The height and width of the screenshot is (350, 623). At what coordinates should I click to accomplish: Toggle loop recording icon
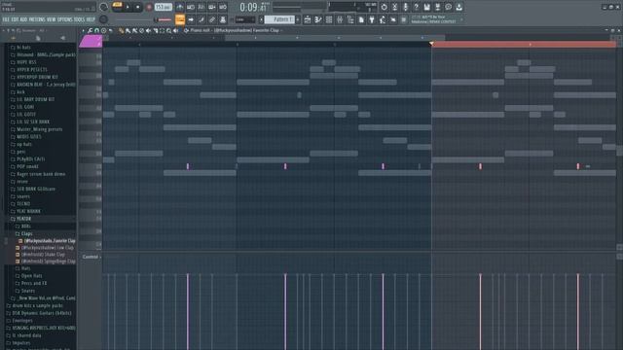click(x=223, y=7)
